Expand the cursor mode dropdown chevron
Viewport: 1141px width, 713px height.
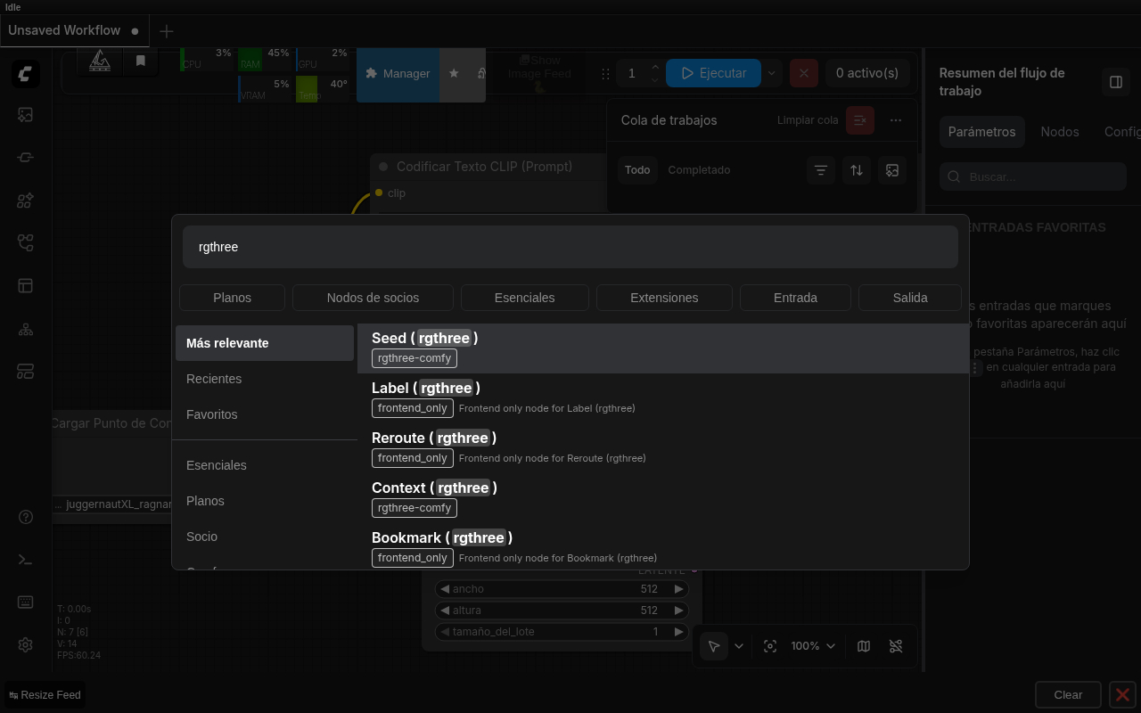(x=739, y=646)
